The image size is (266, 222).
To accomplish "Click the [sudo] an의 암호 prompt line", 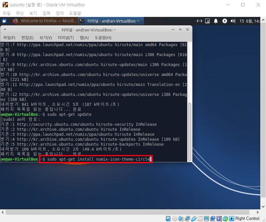I will tap(20, 119).
